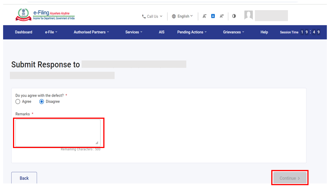Expand the Authorised Partners dropdown
This screenshot has height=186, width=328.
click(x=91, y=32)
